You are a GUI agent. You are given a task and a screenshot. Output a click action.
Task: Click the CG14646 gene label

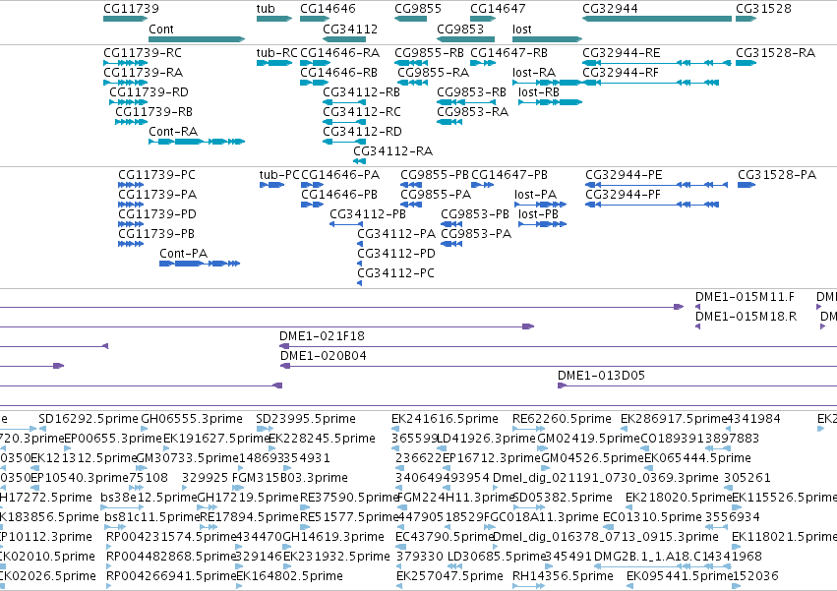(328, 9)
